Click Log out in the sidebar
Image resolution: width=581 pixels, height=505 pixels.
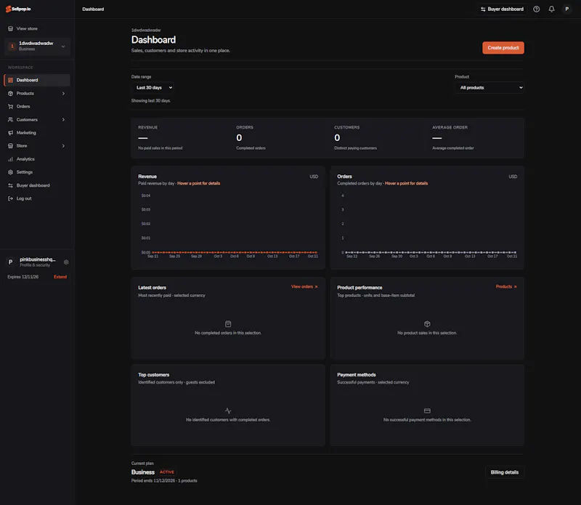[37, 198]
